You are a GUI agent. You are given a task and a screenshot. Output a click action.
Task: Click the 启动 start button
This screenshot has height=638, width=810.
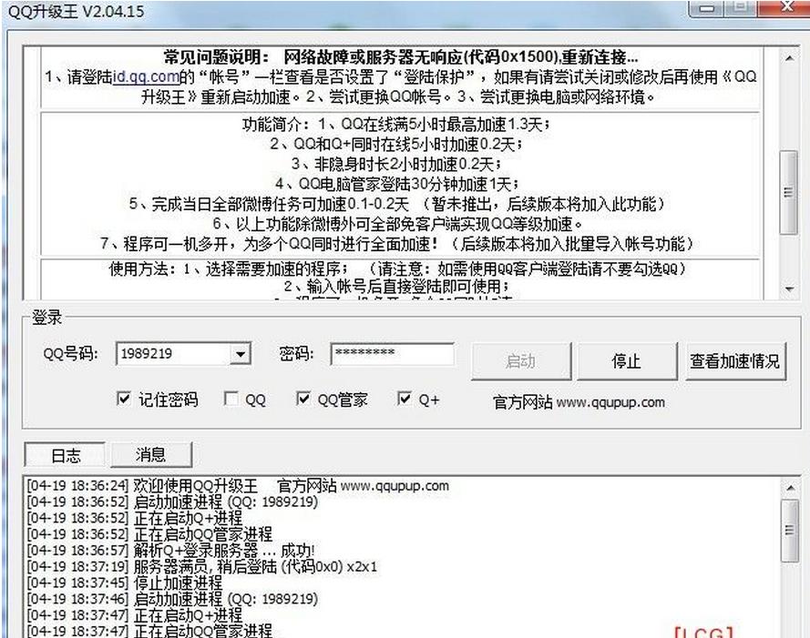(x=521, y=360)
